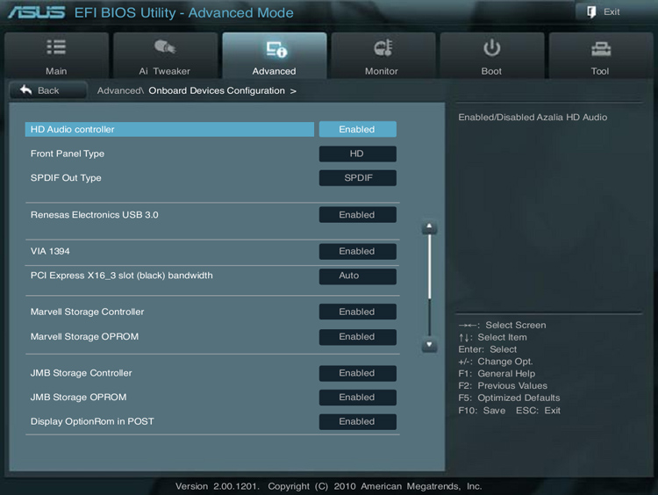This screenshot has height=495, width=658.
Task: Select JMB Storage OPROM label
Action: click(x=78, y=398)
